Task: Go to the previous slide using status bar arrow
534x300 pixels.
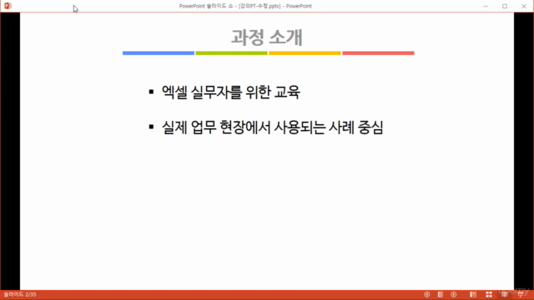Action: pyautogui.click(x=426, y=294)
